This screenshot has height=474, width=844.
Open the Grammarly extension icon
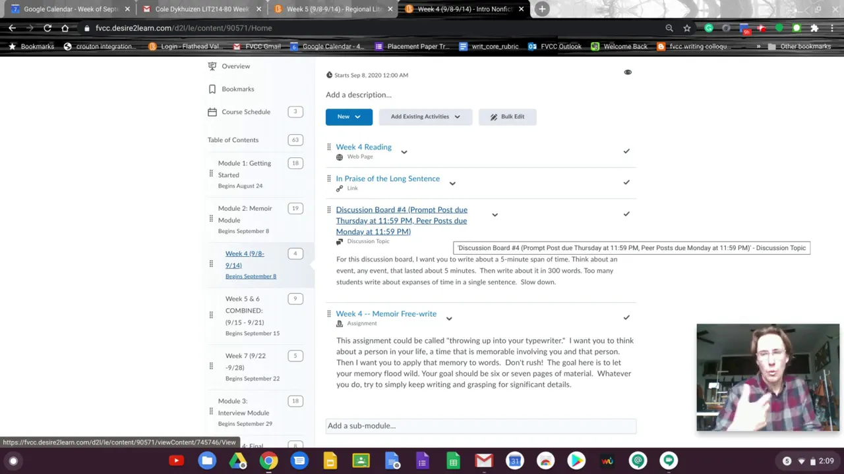click(x=709, y=28)
